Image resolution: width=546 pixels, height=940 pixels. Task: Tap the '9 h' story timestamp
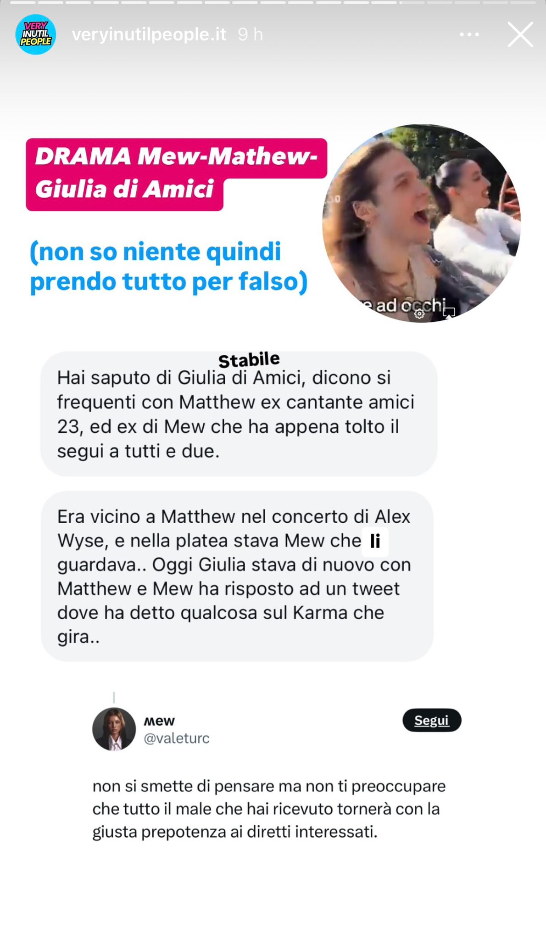(x=251, y=34)
